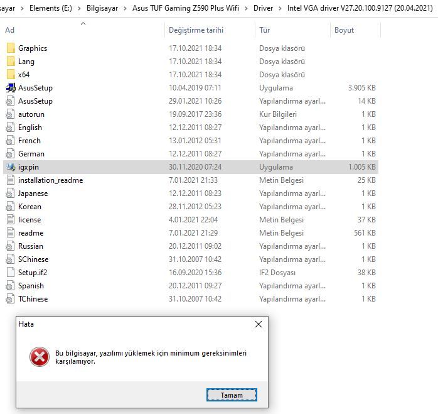Screen dimensions: 438x414
Task: Click the Setup.if2 file icon
Action: tap(10, 273)
